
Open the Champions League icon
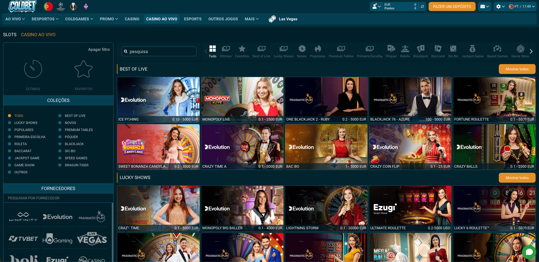tap(61, 6)
